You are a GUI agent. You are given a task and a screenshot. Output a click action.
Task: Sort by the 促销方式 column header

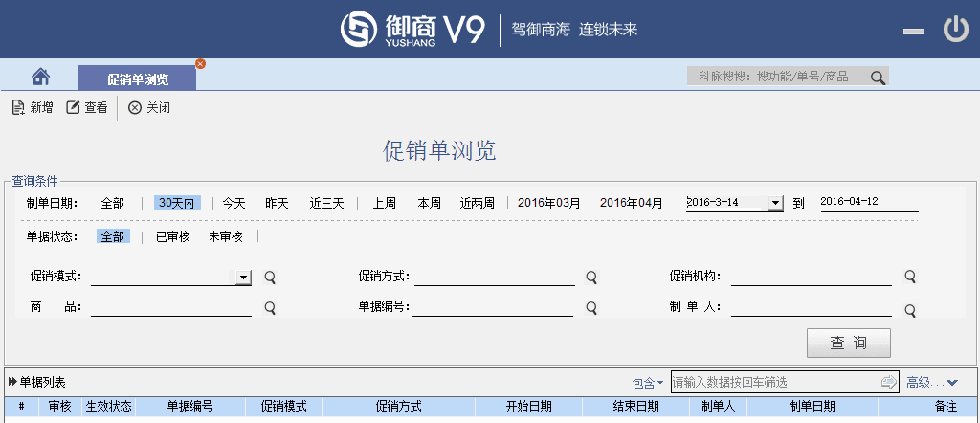pyautogui.click(x=399, y=406)
